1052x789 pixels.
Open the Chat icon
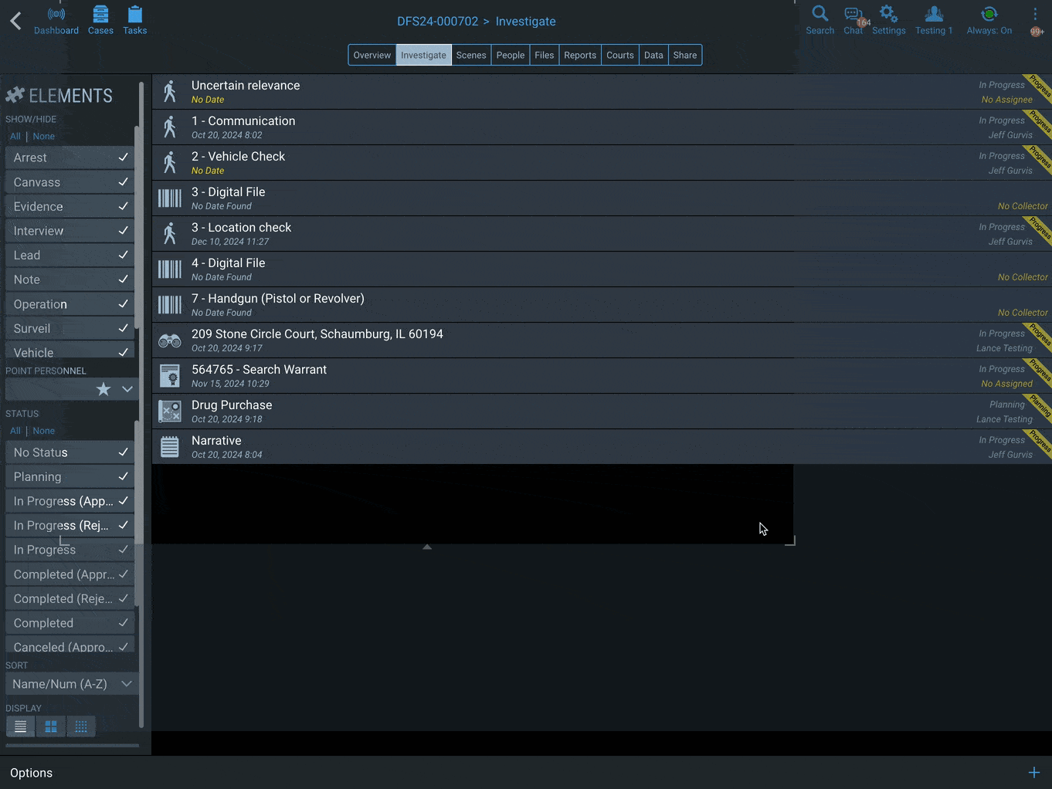[x=852, y=13]
